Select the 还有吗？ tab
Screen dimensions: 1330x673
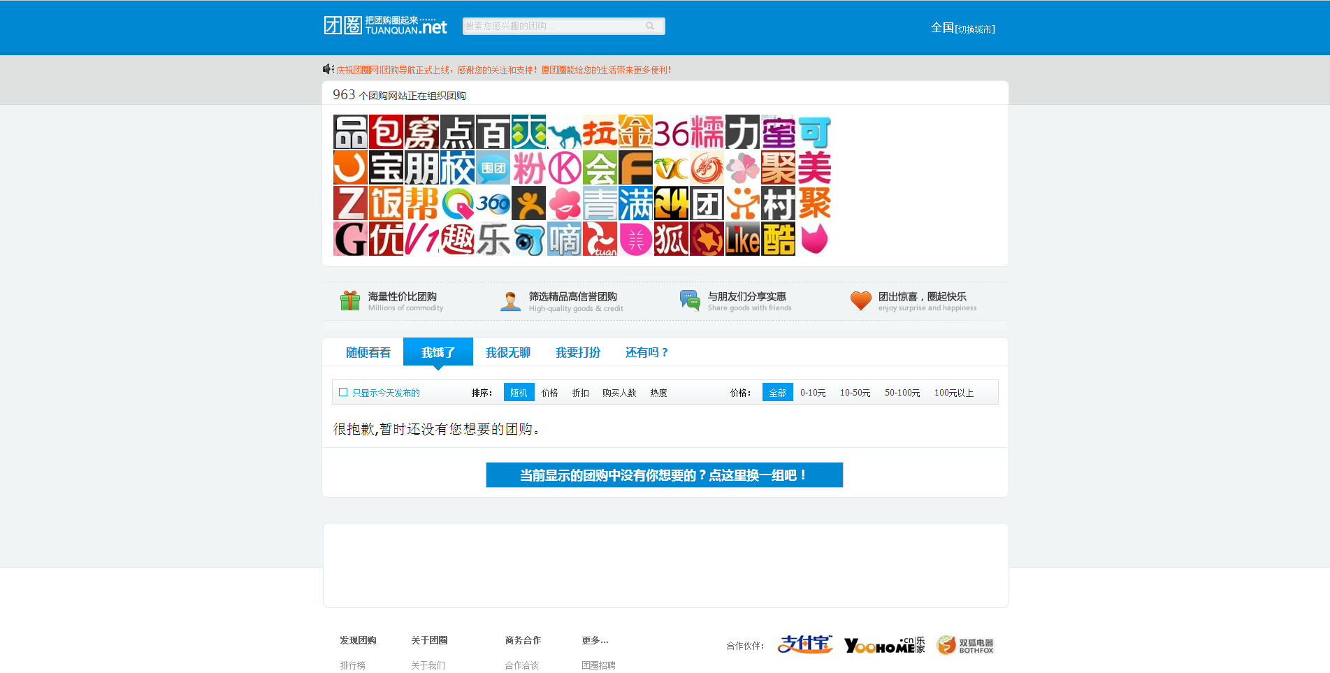(x=647, y=352)
